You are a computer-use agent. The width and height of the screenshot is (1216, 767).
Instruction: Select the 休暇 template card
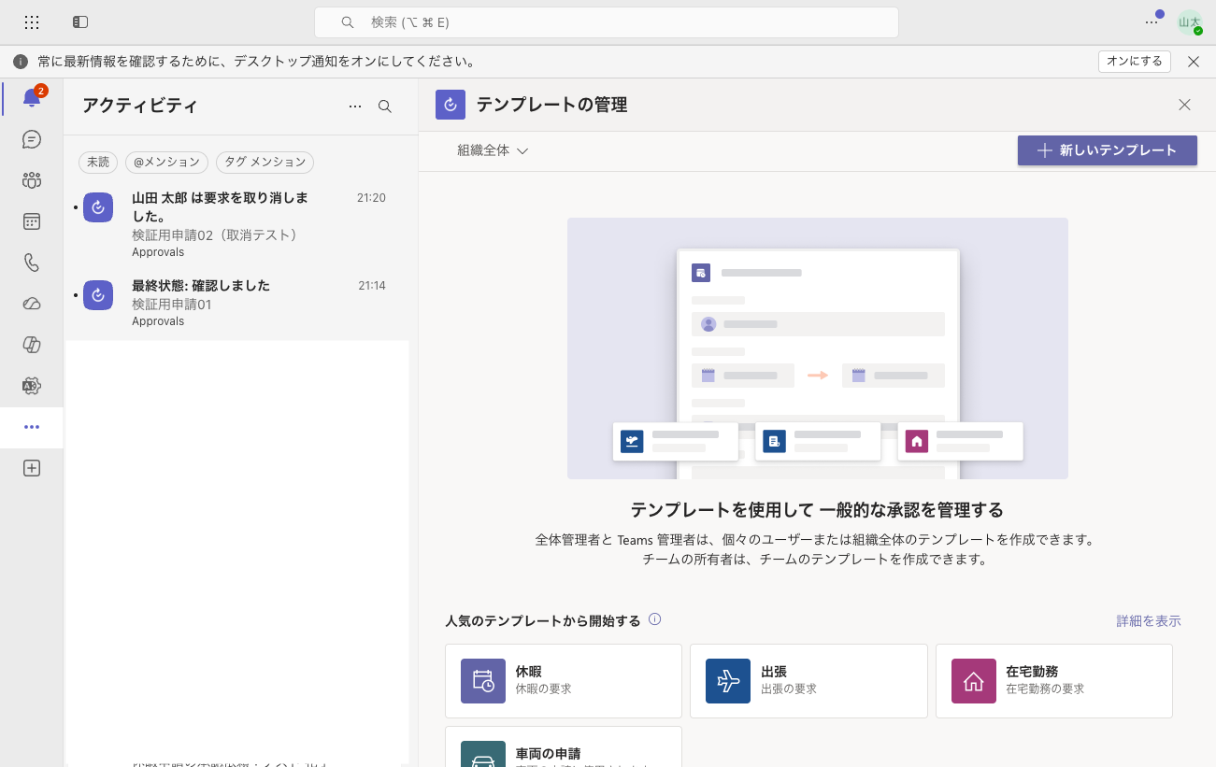point(564,681)
